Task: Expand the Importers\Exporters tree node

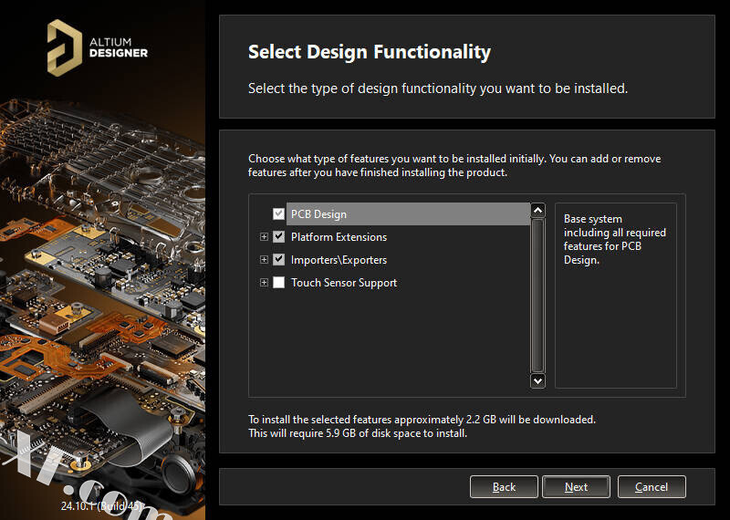Action: click(264, 259)
